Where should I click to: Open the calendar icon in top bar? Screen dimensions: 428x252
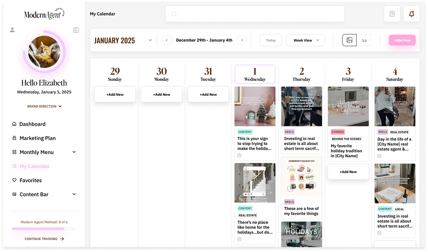pos(392,14)
